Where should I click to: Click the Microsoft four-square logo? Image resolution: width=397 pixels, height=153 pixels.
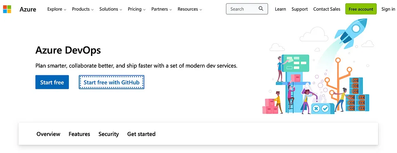7,9
